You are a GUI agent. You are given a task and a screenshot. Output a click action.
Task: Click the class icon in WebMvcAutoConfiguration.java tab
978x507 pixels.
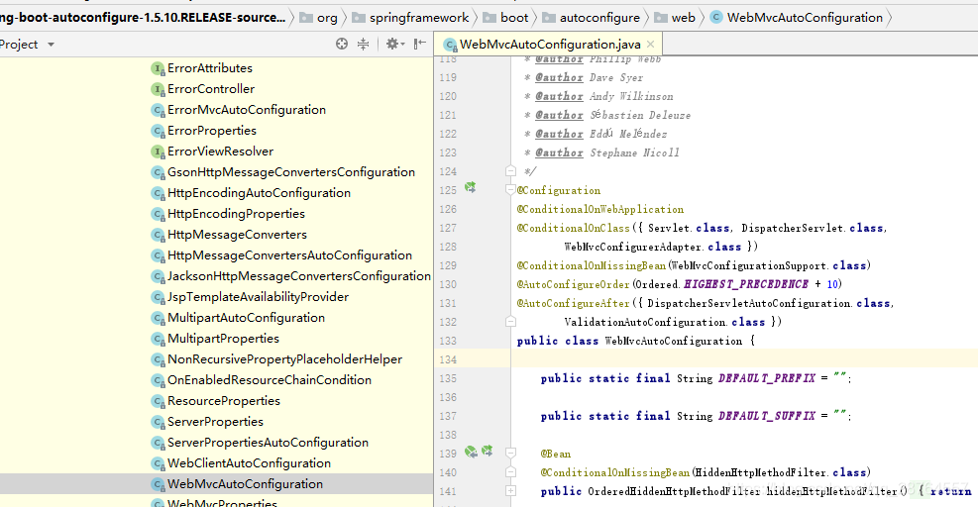(x=450, y=45)
